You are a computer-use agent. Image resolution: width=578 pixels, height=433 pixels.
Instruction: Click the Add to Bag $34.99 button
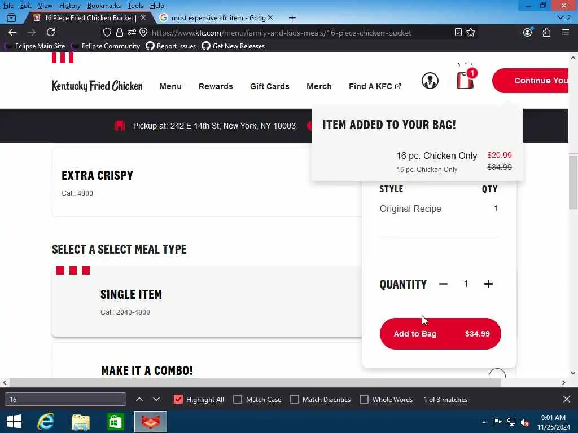click(x=440, y=334)
